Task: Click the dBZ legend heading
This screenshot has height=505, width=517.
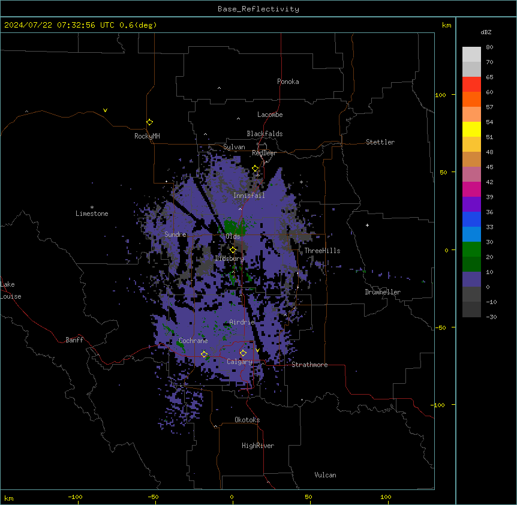Action: click(486, 32)
